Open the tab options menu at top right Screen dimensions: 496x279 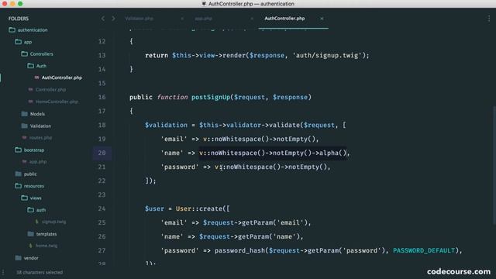point(489,19)
